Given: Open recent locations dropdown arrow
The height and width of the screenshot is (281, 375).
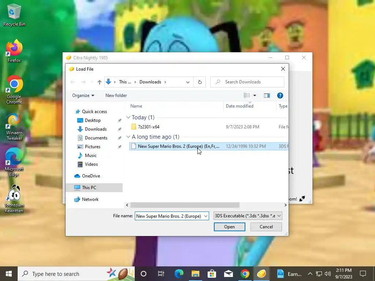Looking at the screenshot, I should (x=92, y=82).
